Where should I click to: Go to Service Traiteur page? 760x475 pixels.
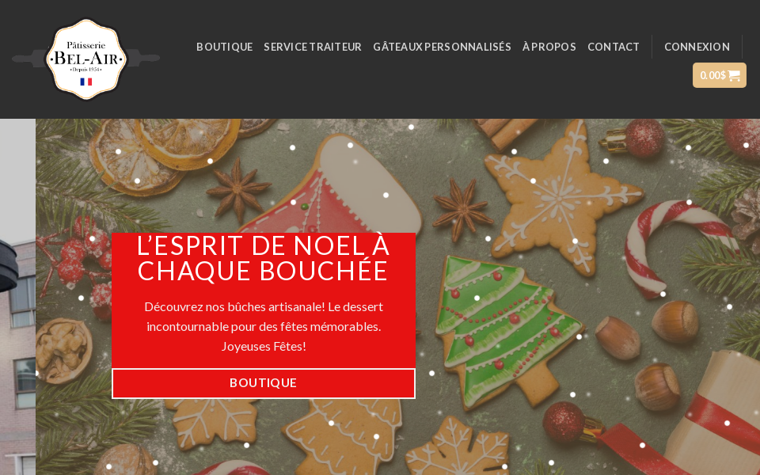[313, 47]
